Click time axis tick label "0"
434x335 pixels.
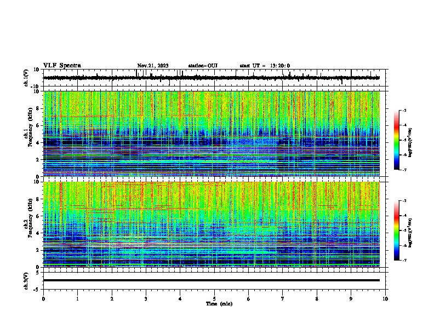43,299
